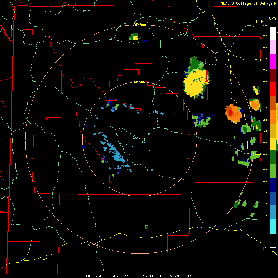Select the light blue 14 kft legend swatch
This screenshot has width=278, height=278.
[x=273, y=213]
